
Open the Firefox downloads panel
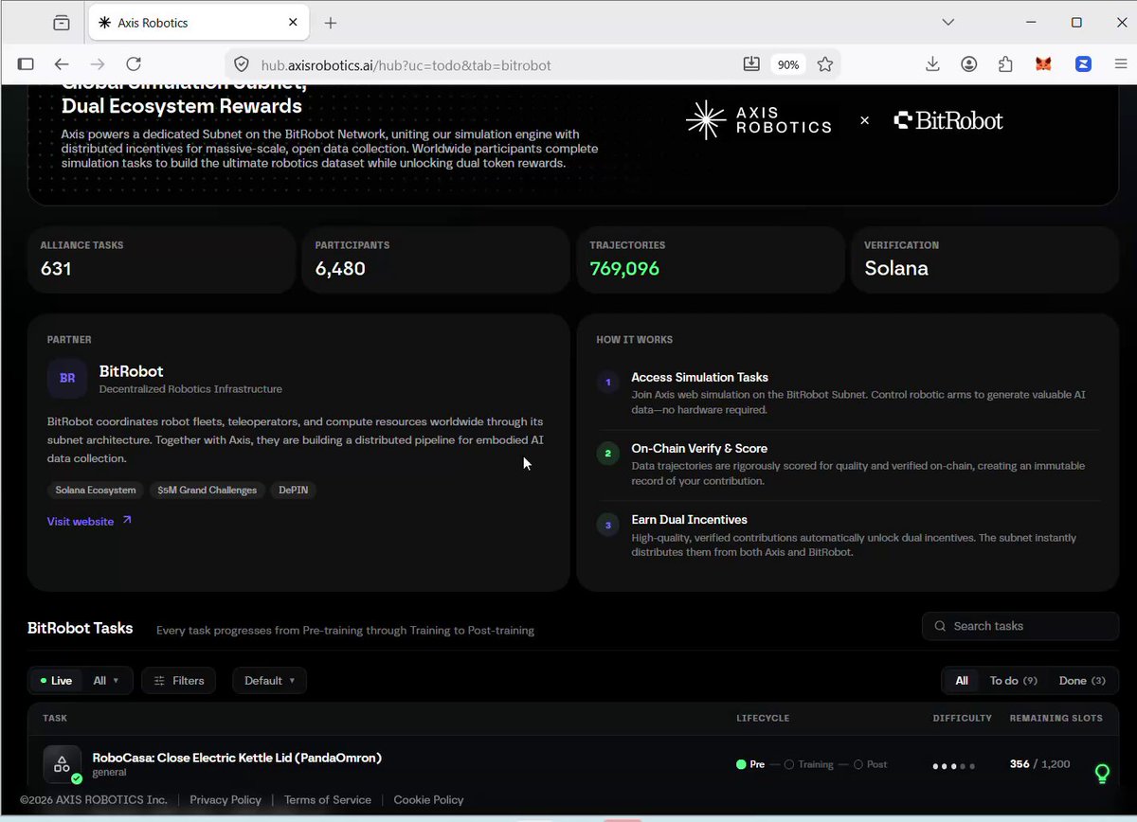[x=932, y=64]
